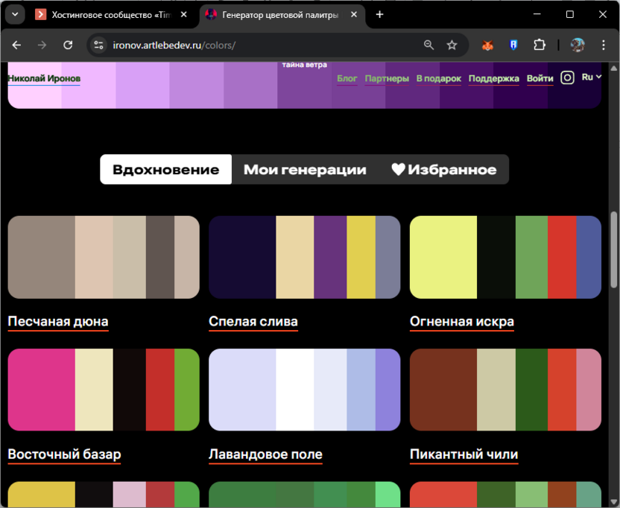Open the Chrome profile avatar
The height and width of the screenshot is (508, 620).
coord(577,45)
